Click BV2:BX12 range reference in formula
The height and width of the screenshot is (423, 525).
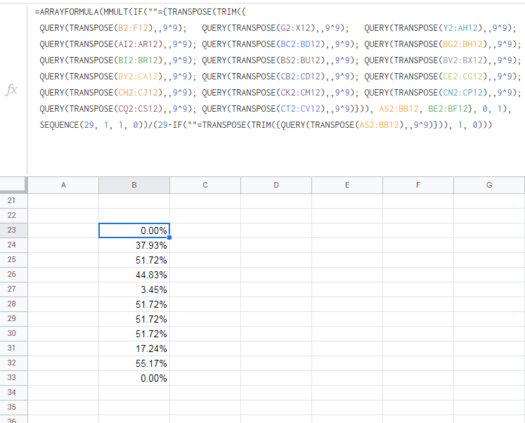tap(462, 60)
